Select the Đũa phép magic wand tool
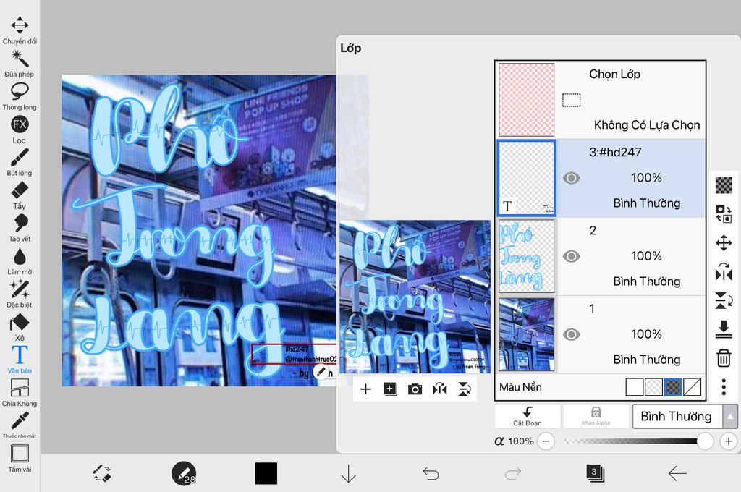741x492 pixels. 20,64
